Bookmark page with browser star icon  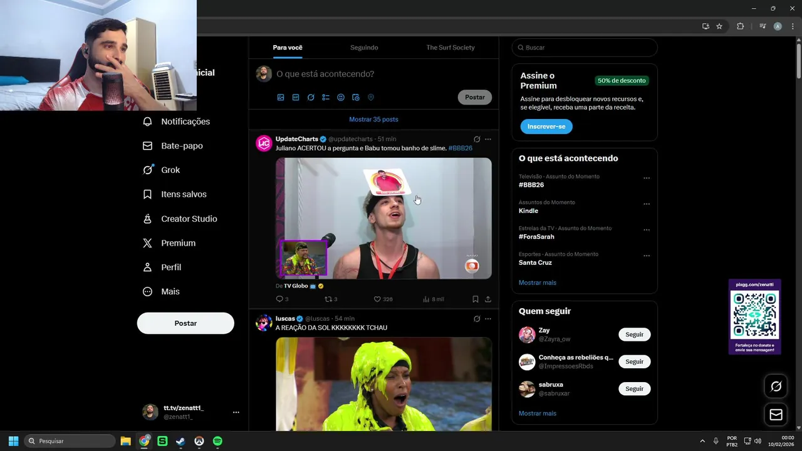click(719, 26)
